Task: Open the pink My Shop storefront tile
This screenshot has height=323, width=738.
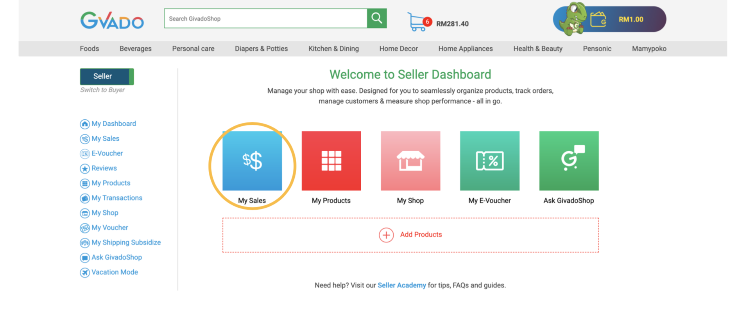Action: pyautogui.click(x=410, y=161)
